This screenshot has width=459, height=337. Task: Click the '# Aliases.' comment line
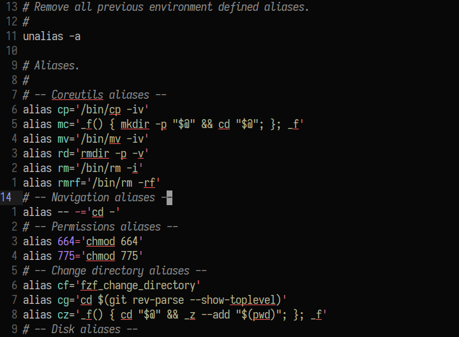(x=51, y=66)
